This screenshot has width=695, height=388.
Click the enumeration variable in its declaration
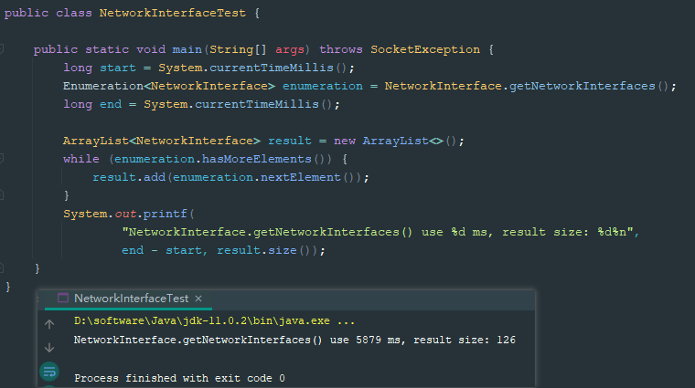pyautogui.click(x=323, y=86)
